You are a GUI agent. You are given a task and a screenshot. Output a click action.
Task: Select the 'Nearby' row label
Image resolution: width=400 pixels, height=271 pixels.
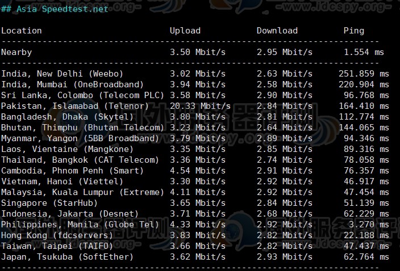[16, 52]
